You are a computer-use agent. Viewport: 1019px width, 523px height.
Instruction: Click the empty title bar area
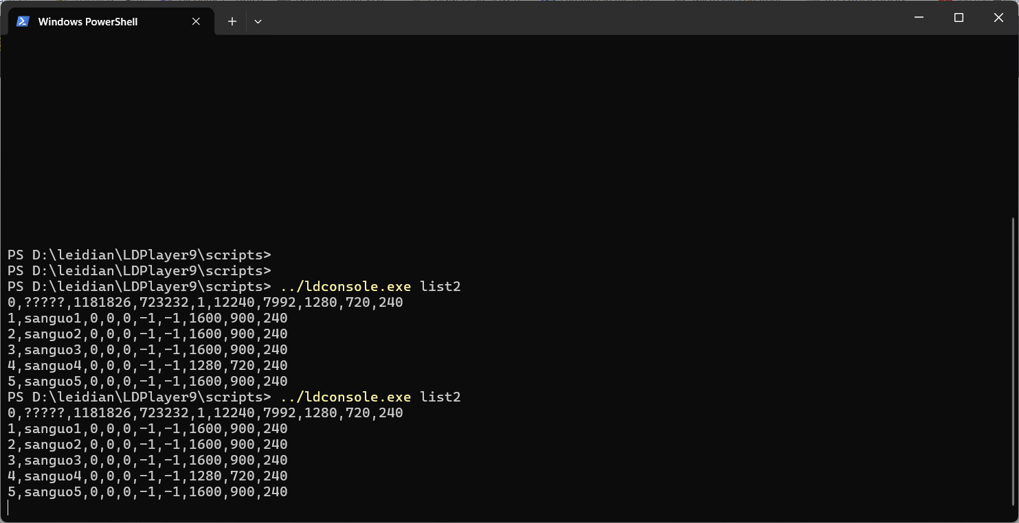pos(584,18)
